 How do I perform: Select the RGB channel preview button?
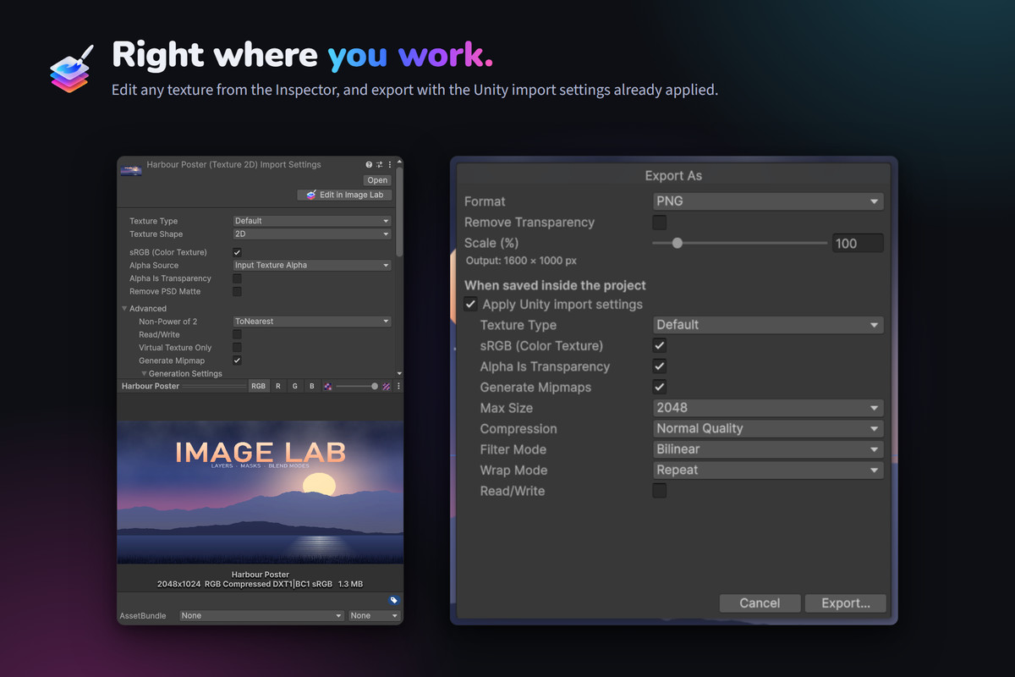(258, 386)
